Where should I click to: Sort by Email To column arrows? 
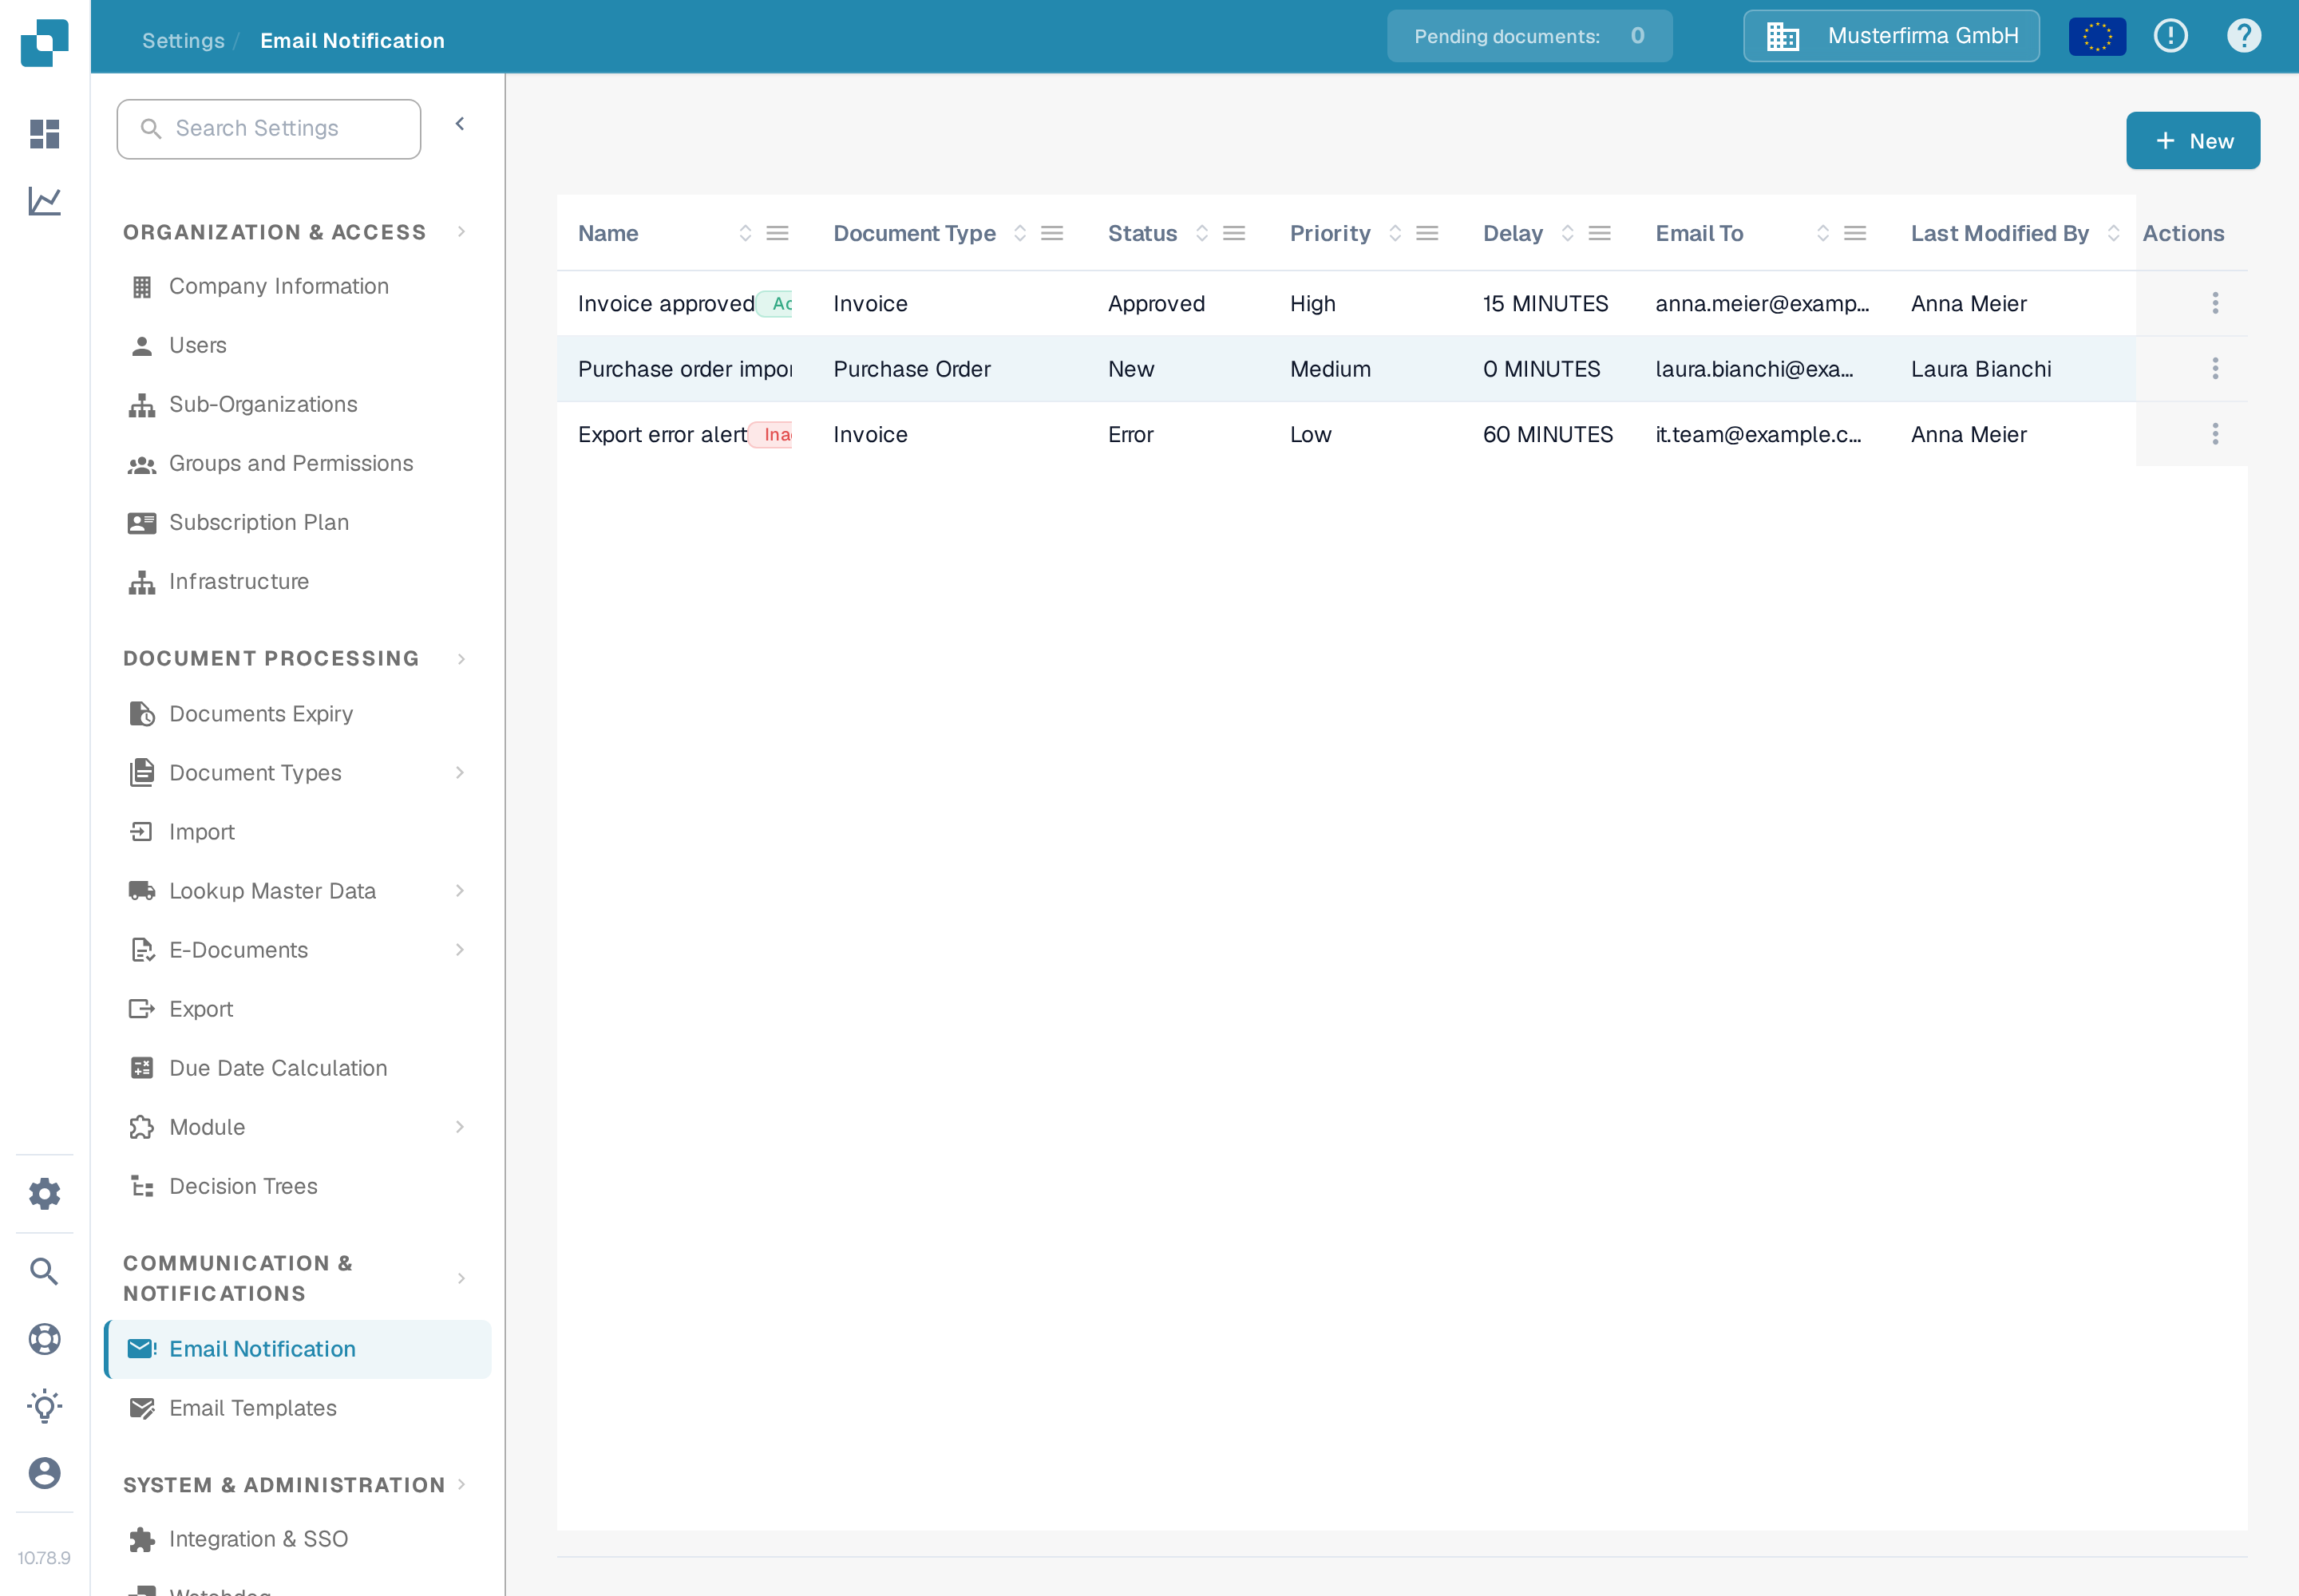pyautogui.click(x=1822, y=233)
